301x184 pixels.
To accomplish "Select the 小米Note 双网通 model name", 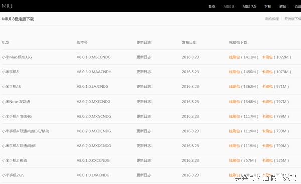I will click(16, 102).
